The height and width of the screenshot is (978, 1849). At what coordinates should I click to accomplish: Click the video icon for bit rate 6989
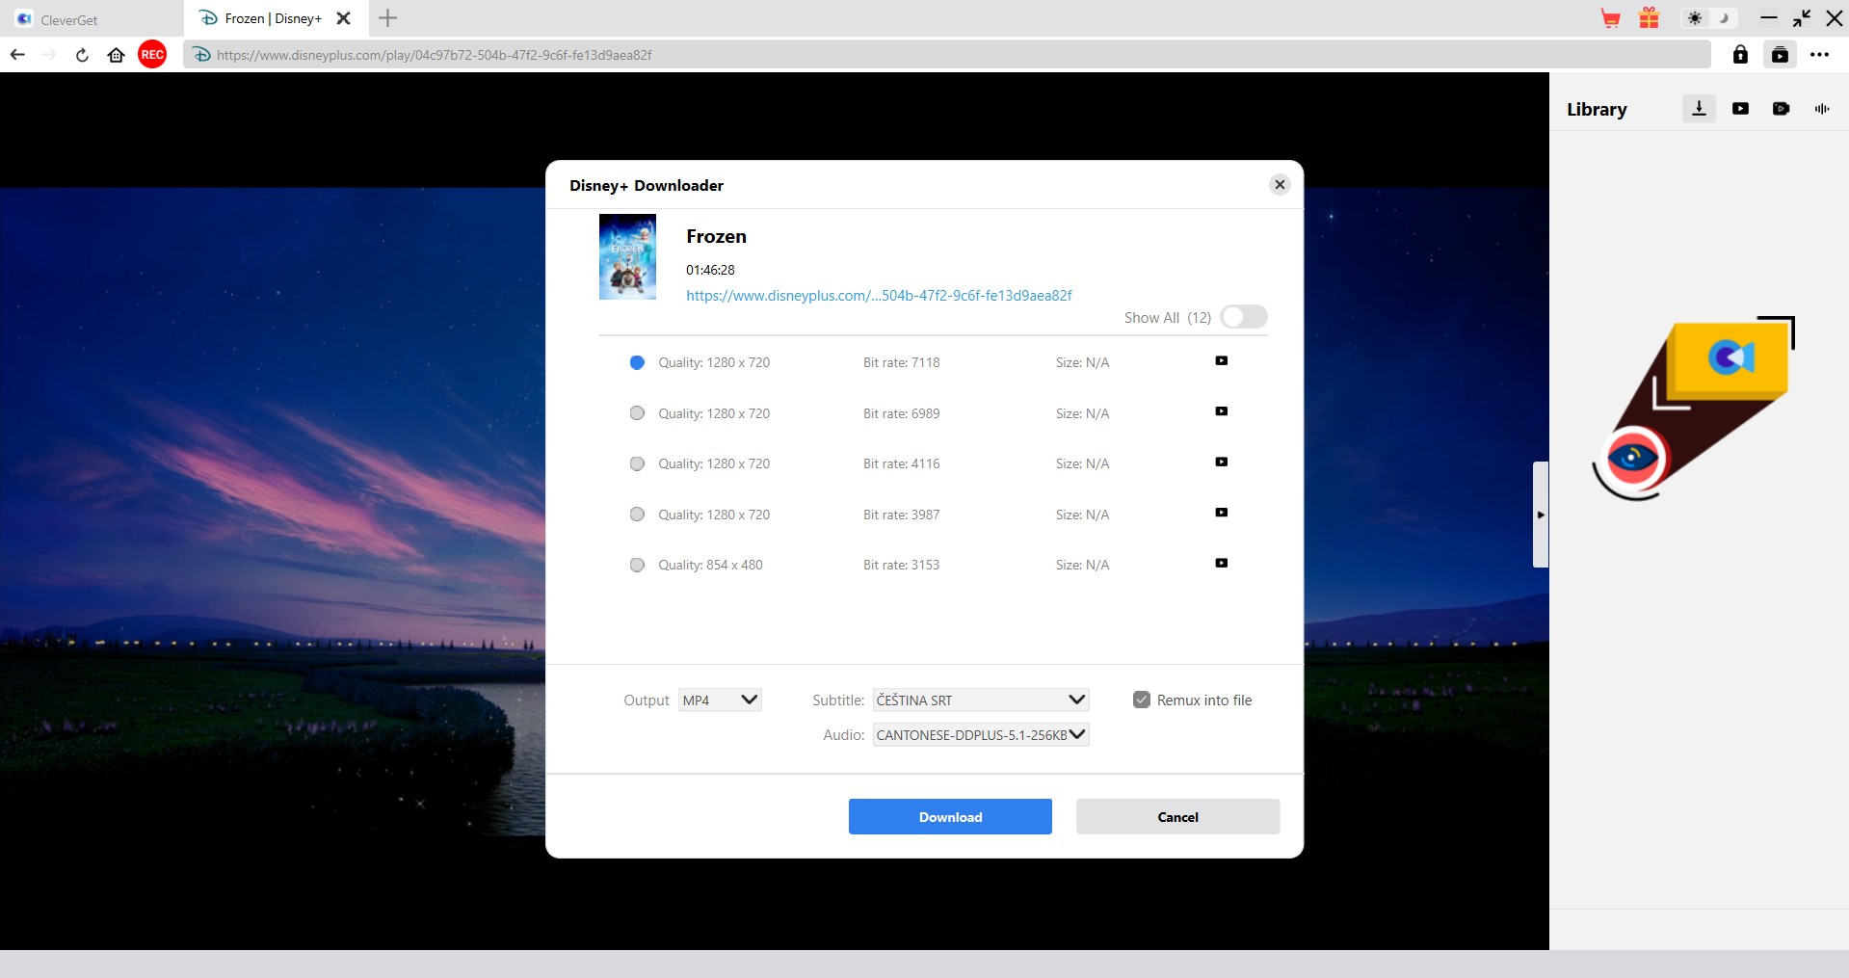click(x=1221, y=411)
